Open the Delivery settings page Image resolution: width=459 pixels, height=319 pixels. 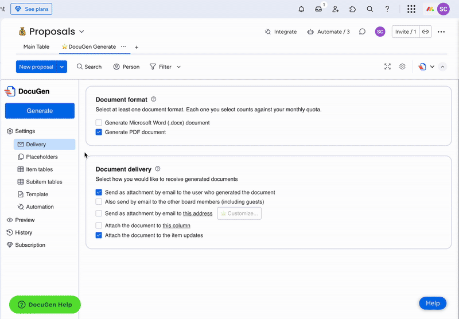tap(45, 144)
